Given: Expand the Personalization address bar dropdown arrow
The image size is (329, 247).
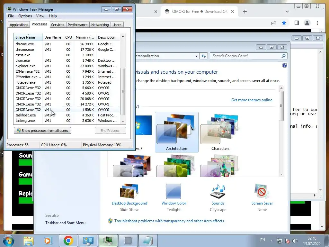Looking at the screenshot, I should [x=196, y=56].
